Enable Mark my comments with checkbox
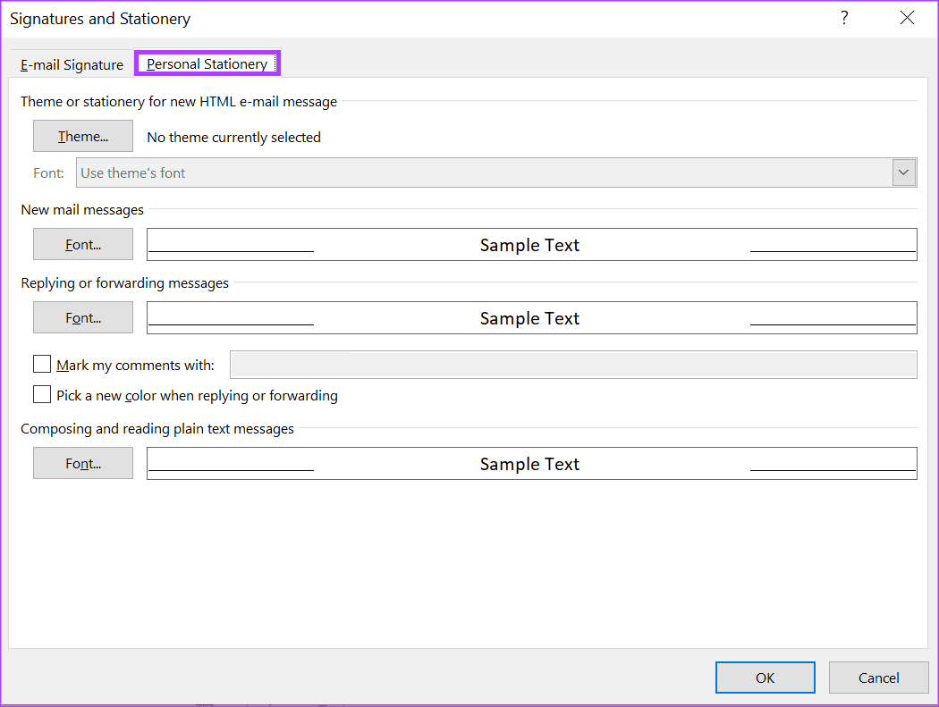 42,364
